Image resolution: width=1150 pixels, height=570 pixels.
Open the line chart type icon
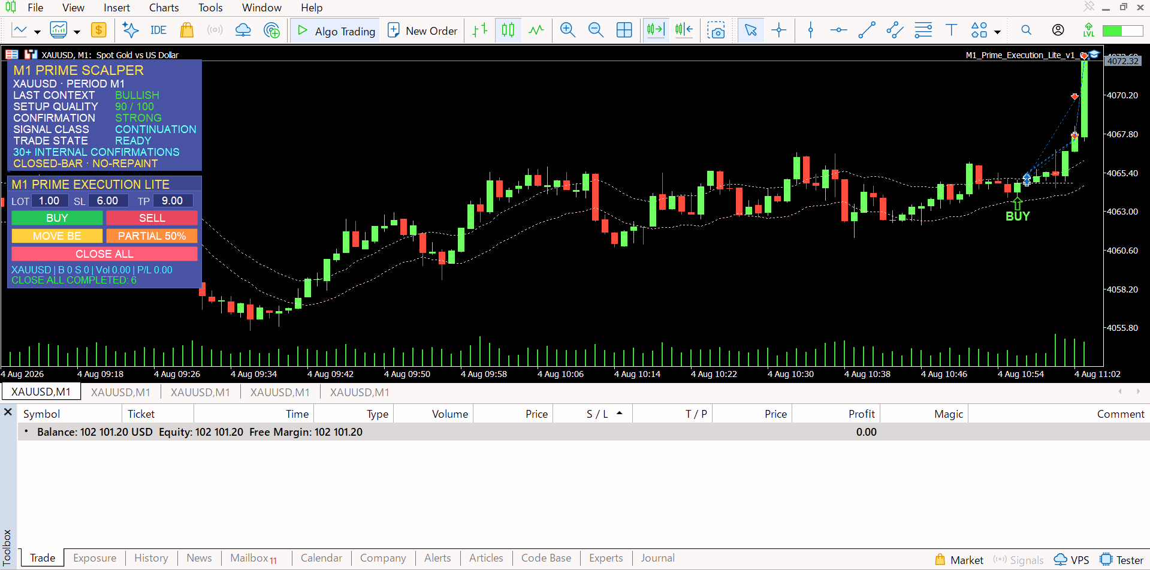click(20, 30)
